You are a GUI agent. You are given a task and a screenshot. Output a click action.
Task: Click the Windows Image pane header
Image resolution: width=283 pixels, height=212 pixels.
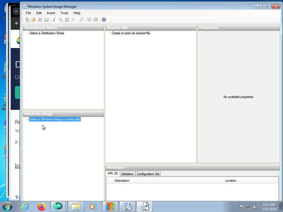point(63,114)
